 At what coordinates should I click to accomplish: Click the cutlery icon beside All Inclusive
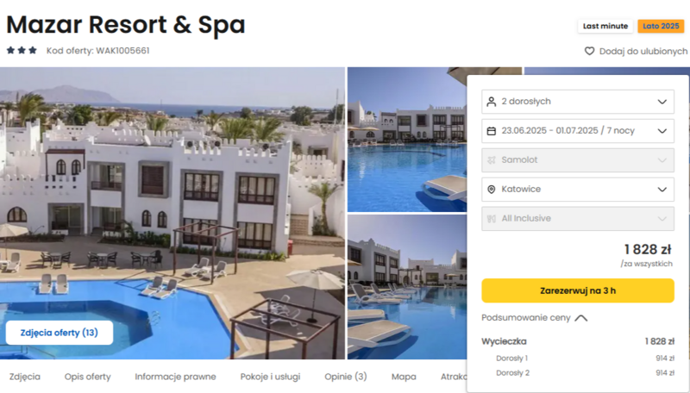(x=491, y=219)
